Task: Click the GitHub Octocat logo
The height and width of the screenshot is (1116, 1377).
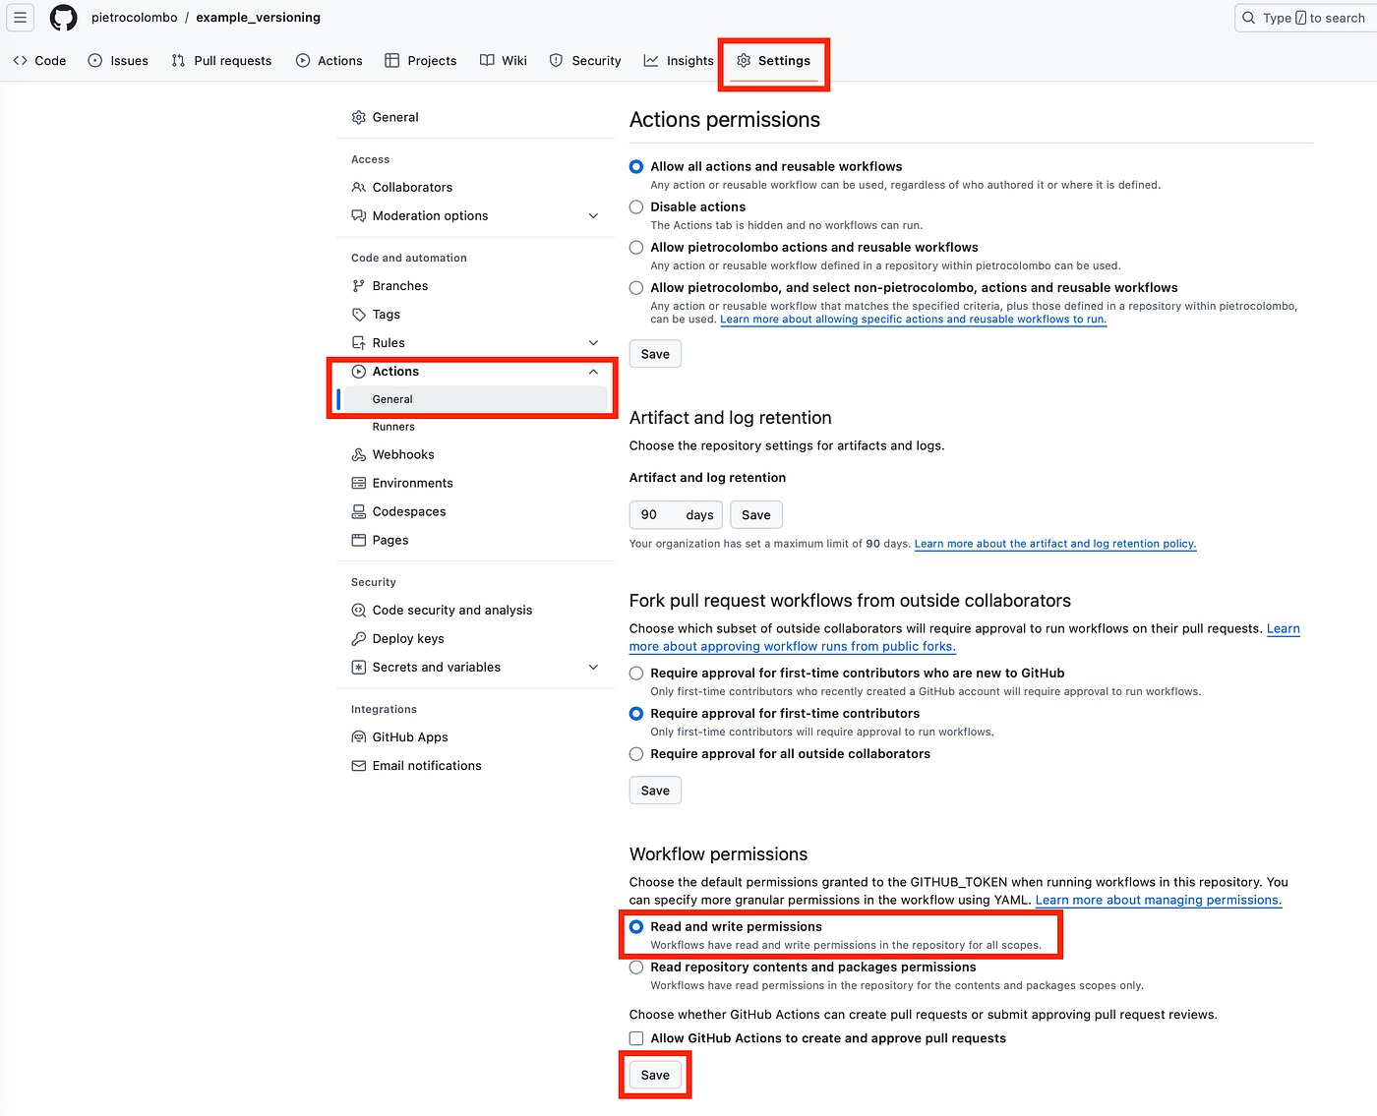Action: coord(64,18)
